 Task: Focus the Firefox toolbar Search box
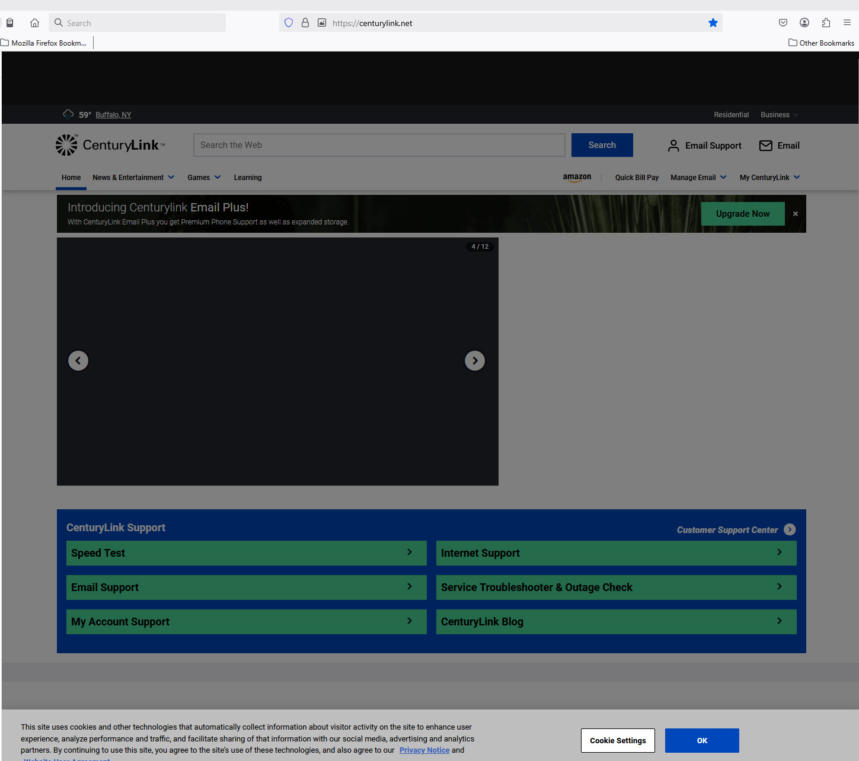138,23
